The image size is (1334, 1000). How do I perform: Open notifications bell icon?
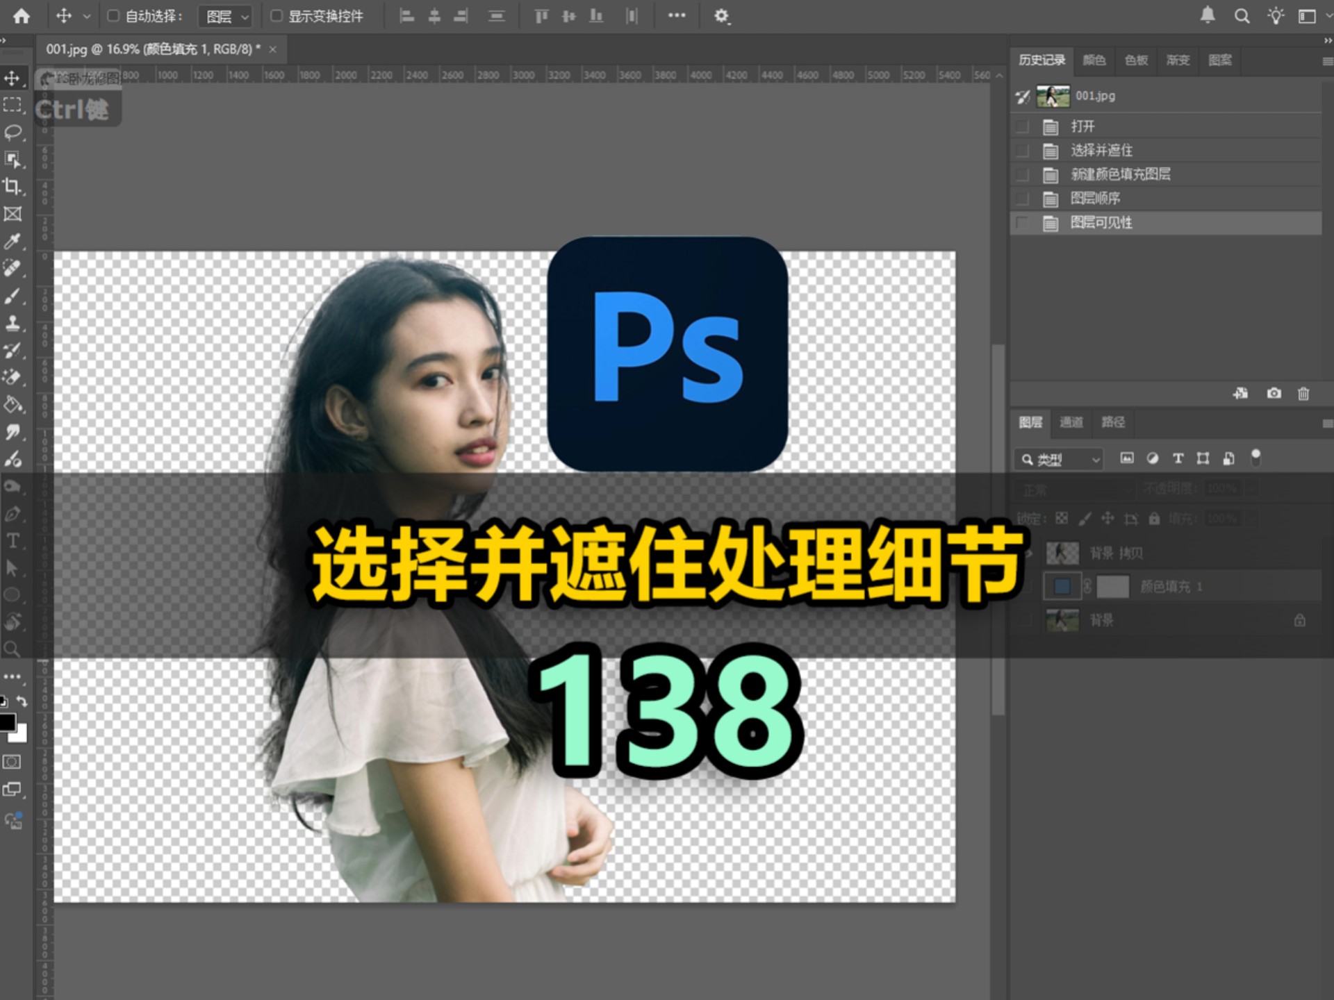1208,15
